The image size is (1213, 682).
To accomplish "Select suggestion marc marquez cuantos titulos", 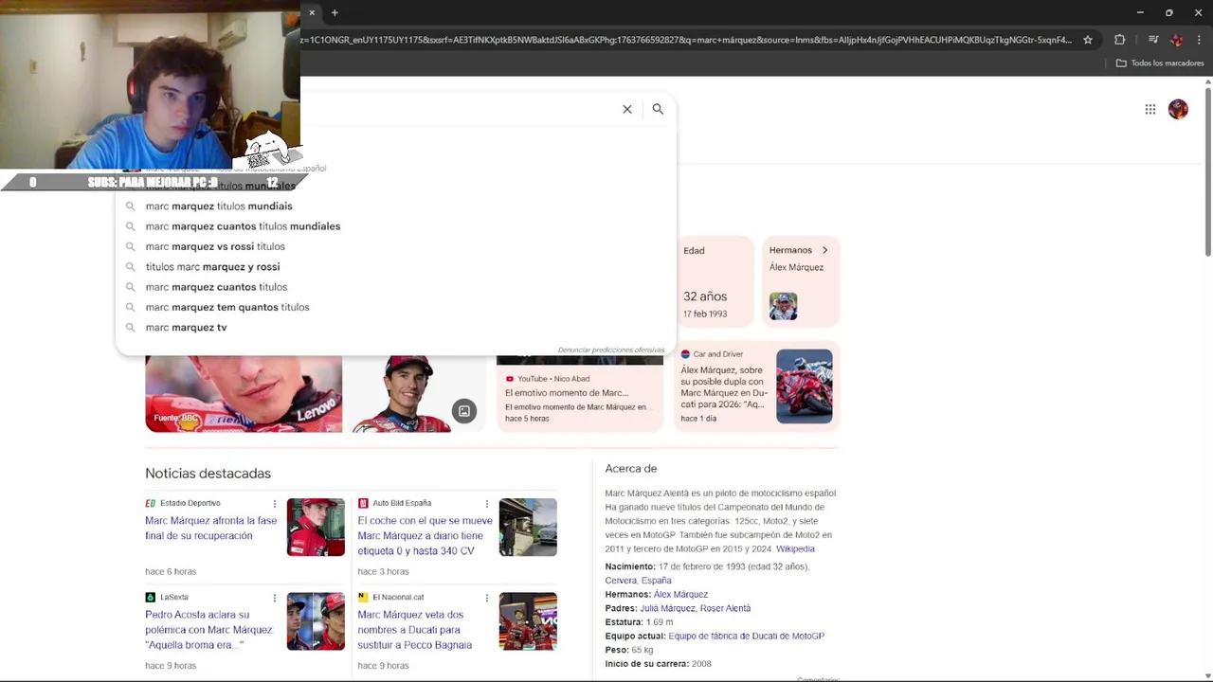I will [x=395, y=287].
